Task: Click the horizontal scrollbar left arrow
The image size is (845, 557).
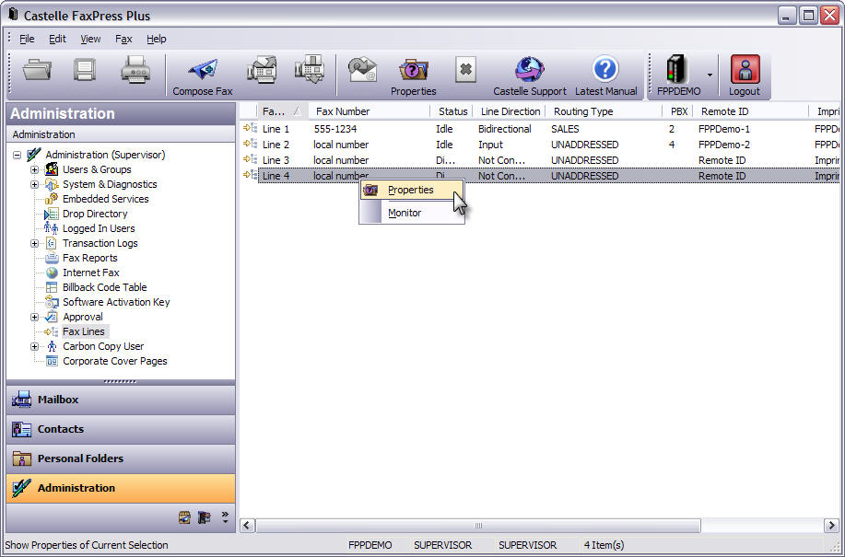Action: click(x=247, y=526)
